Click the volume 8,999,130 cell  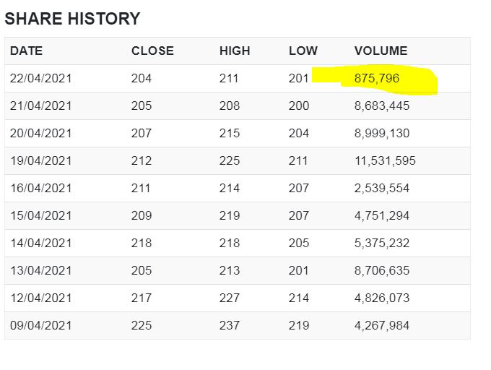[x=382, y=133]
